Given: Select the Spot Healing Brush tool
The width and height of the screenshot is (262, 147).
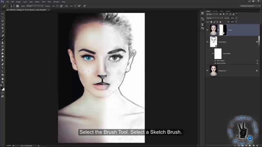Looking at the screenshot, I should coord(2,36).
